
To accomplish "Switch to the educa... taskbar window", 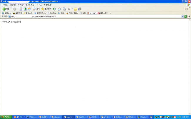I will pos(56,117).
